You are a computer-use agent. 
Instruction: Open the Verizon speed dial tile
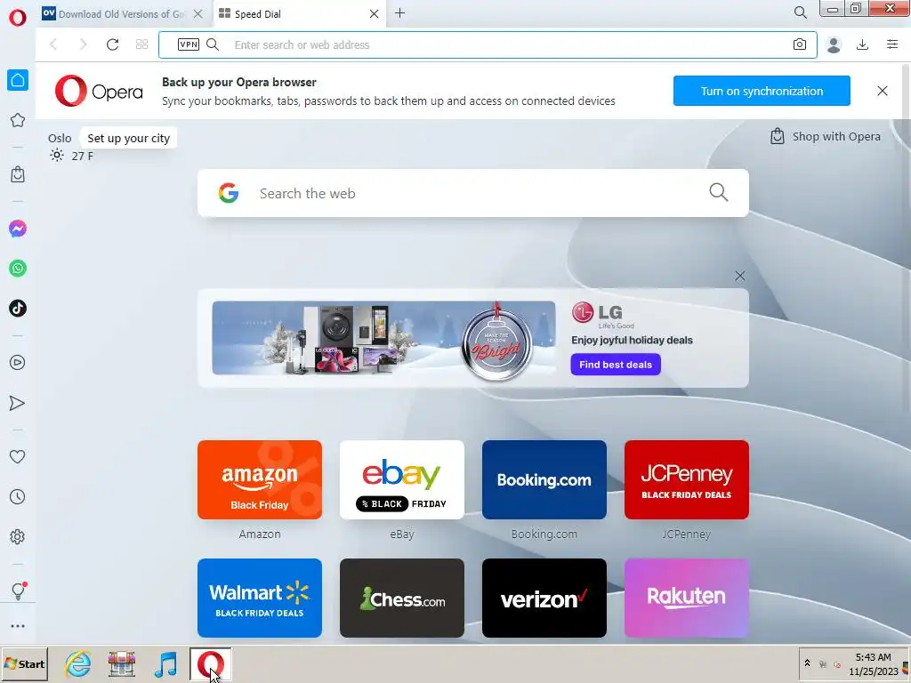pos(544,599)
